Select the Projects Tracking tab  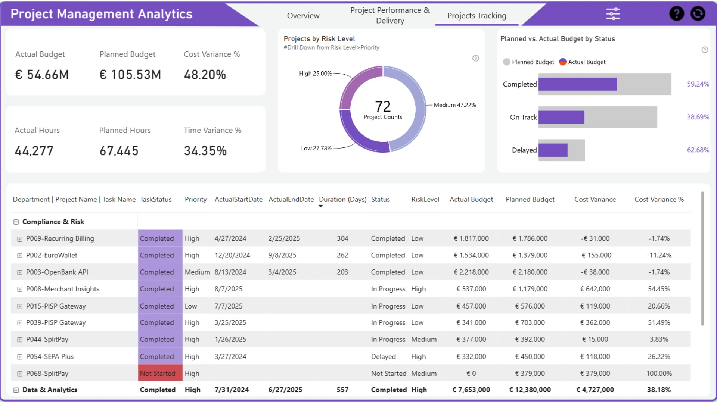coord(477,16)
